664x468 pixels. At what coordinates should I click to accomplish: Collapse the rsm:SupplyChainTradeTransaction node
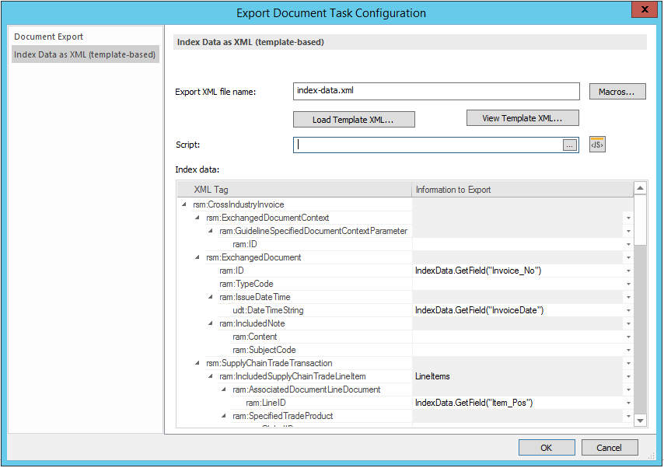(x=197, y=362)
